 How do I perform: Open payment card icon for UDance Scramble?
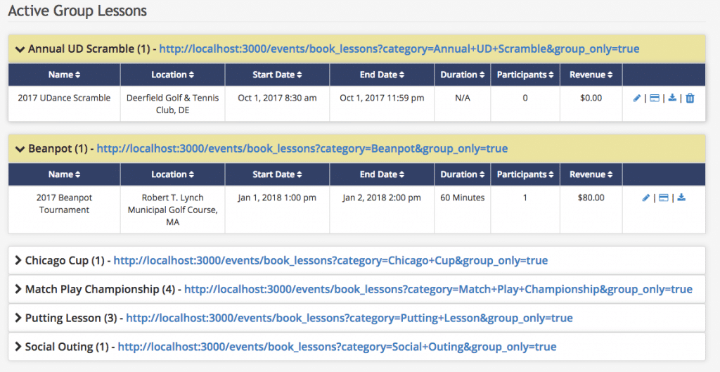coord(655,98)
